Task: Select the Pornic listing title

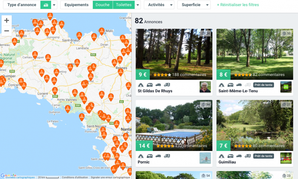Action: 144,162
